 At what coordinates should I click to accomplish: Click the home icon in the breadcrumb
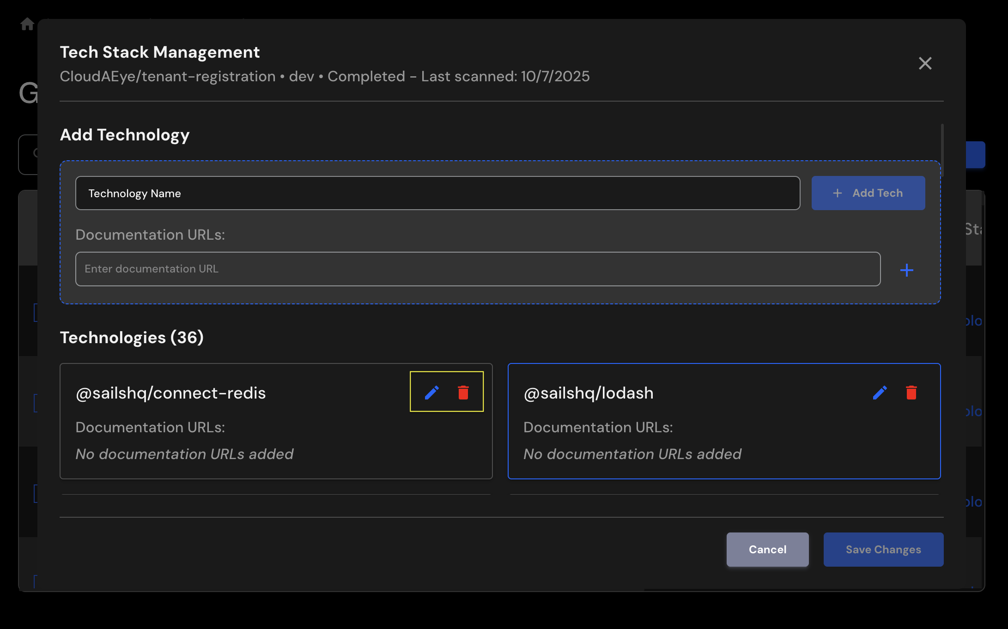click(x=27, y=24)
